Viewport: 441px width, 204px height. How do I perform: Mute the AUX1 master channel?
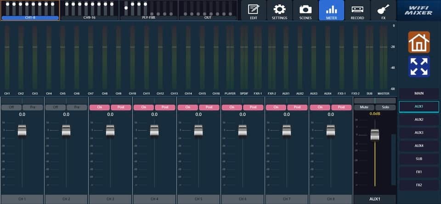tap(364, 107)
